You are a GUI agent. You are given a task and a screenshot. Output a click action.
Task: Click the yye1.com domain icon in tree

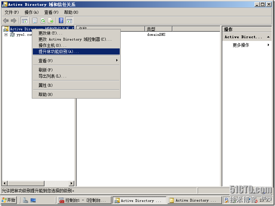(x=12, y=35)
